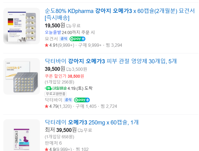
Task: Open 닥터레이 오메가3 250mg product title
Action: (91, 122)
